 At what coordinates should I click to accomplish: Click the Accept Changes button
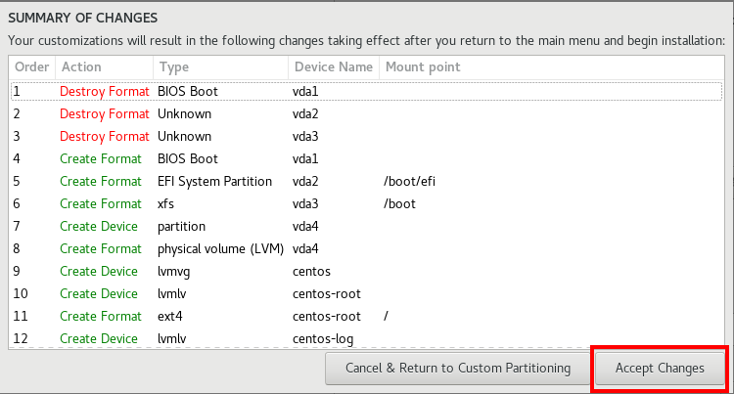click(x=659, y=369)
